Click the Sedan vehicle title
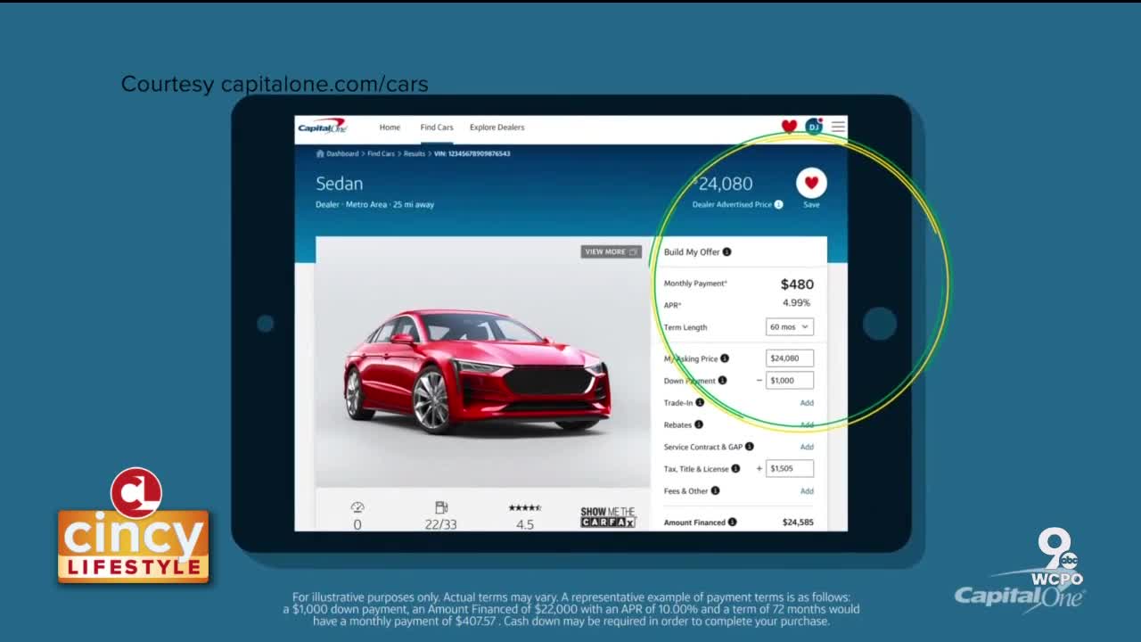Viewport: 1141px width, 642px height. click(339, 184)
